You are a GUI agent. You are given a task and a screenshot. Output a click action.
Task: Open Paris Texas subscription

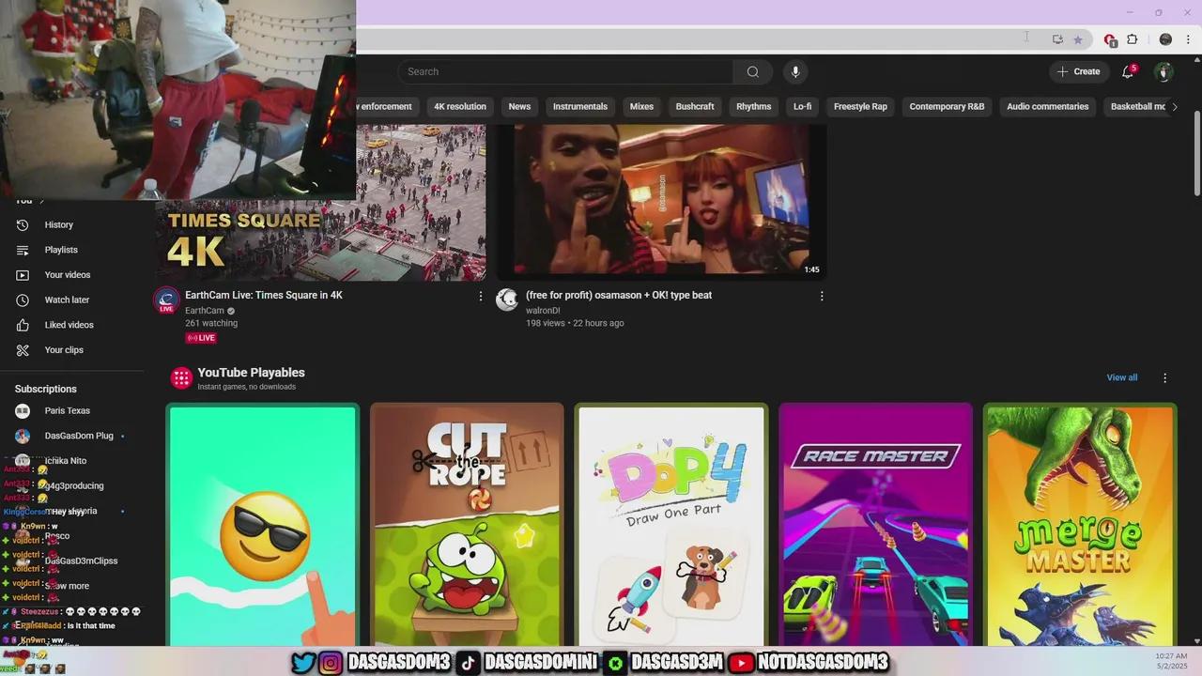click(68, 410)
